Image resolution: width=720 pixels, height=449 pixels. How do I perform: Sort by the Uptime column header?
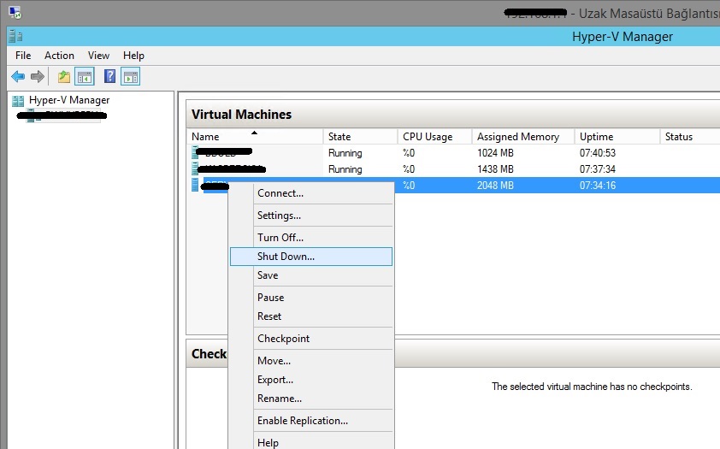click(617, 136)
